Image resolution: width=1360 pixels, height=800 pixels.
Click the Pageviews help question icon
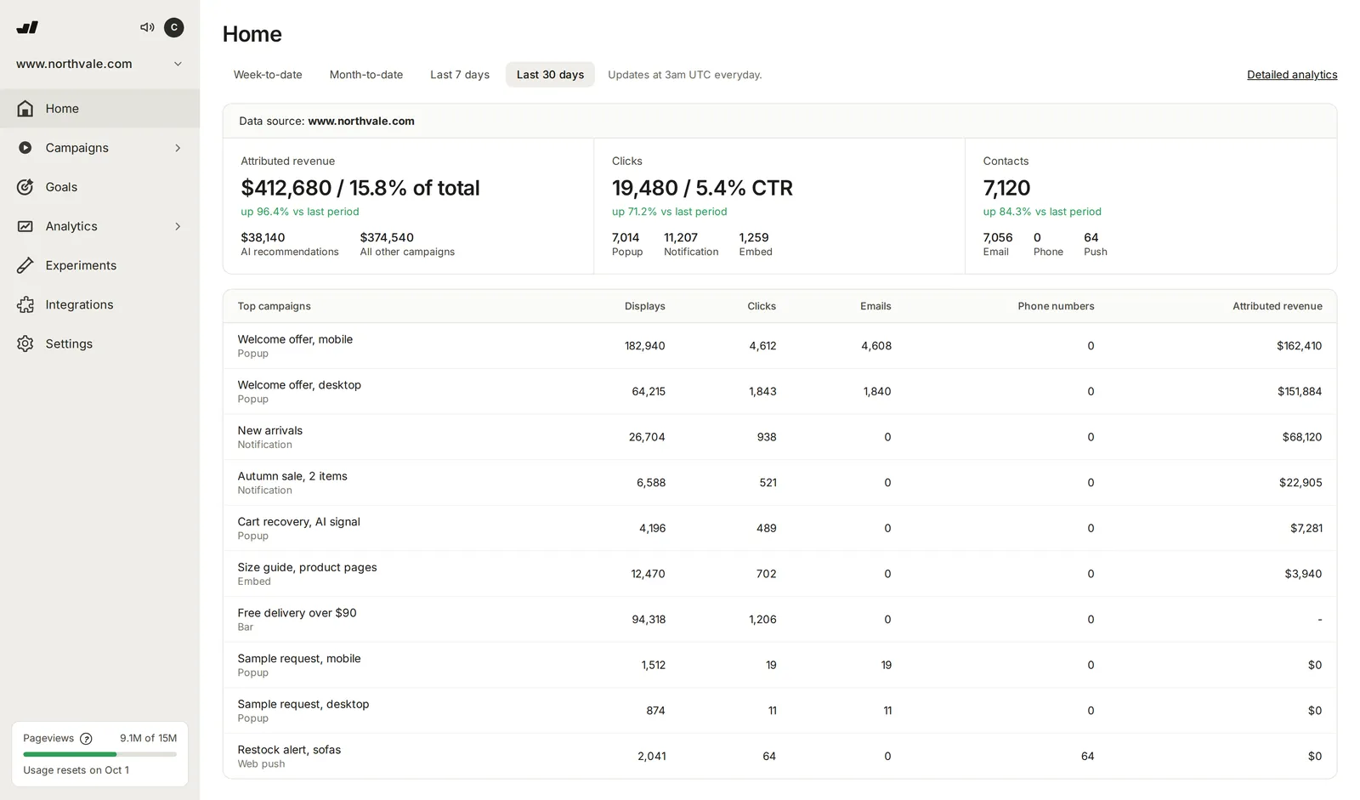click(x=86, y=739)
